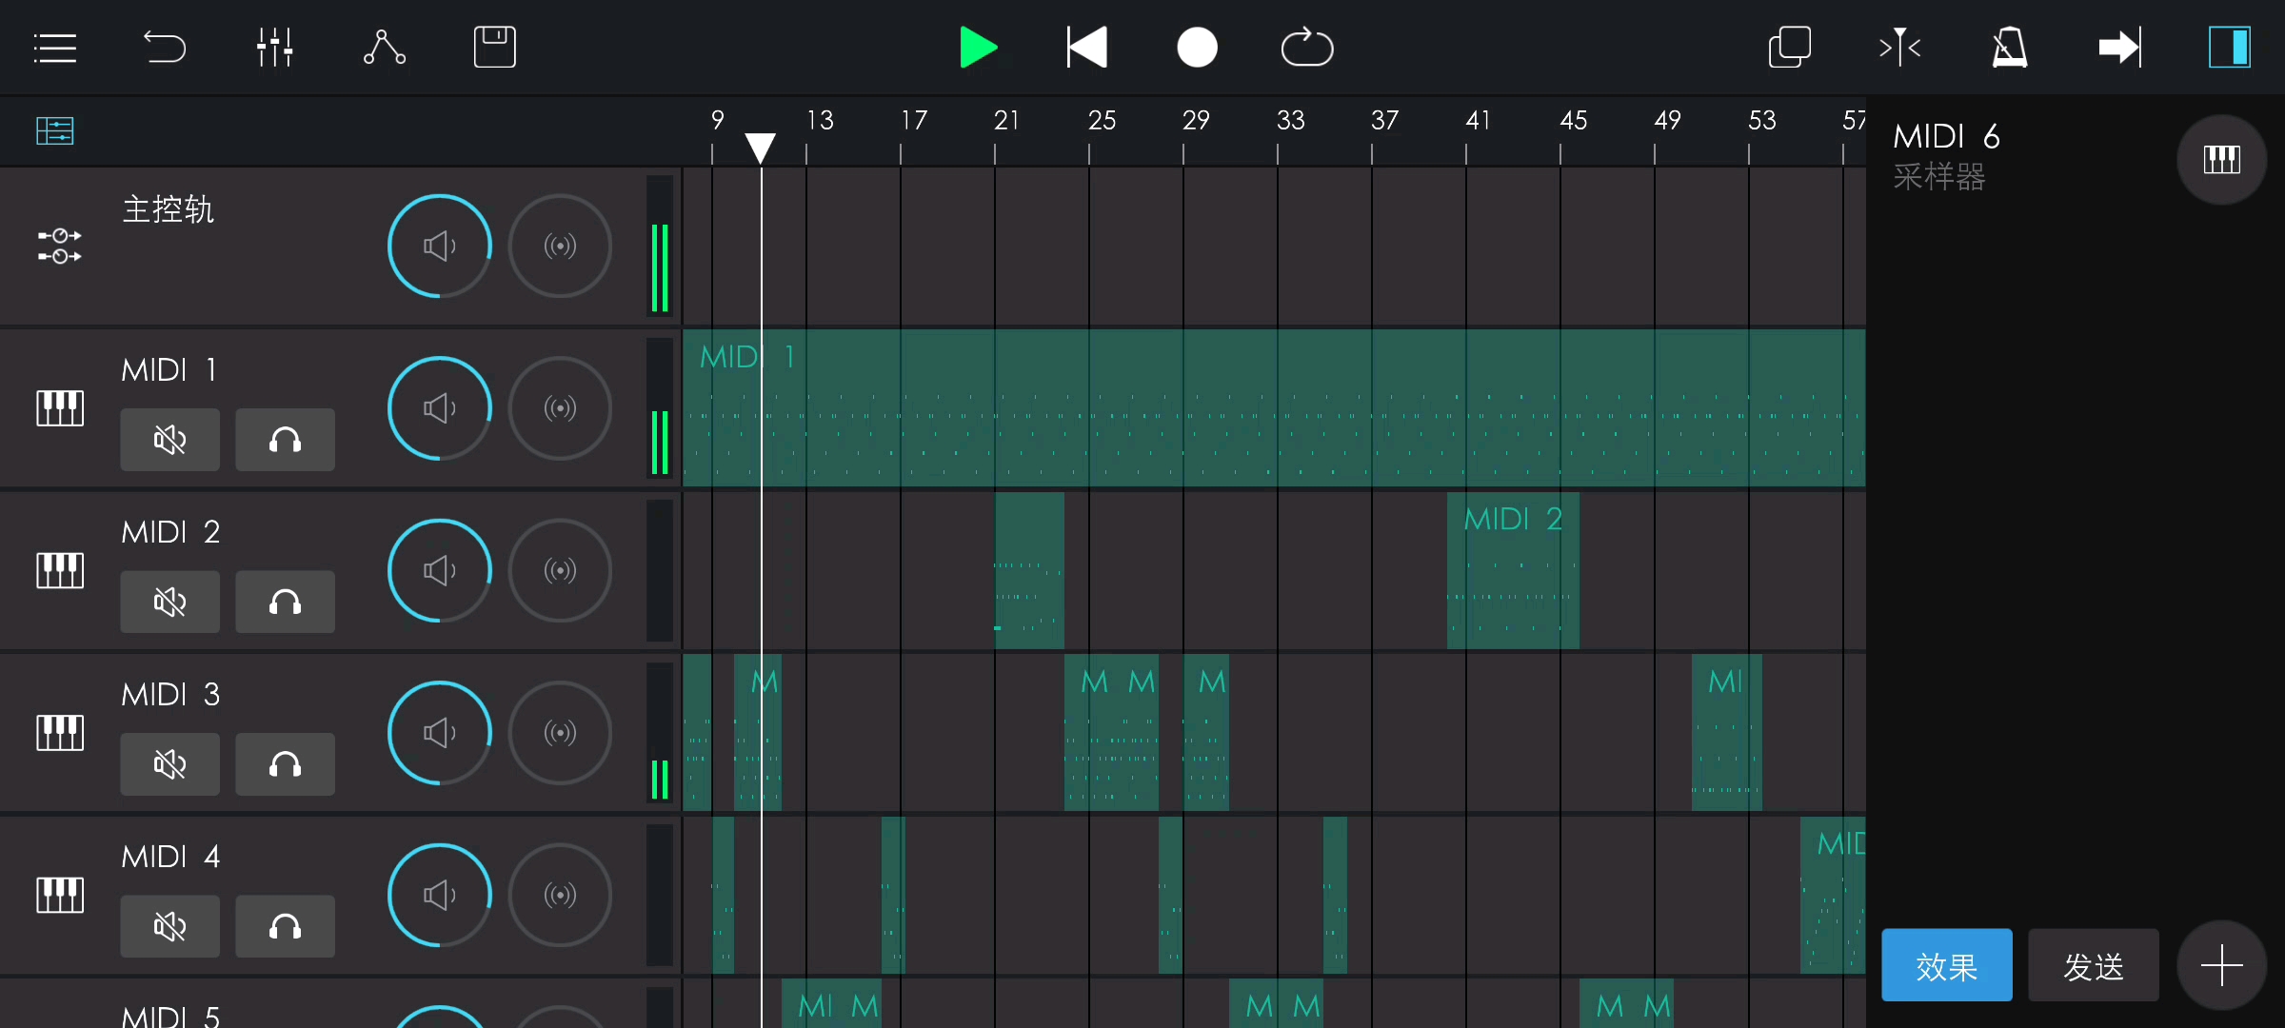Save the project with the floppy icon
The height and width of the screenshot is (1028, 2285).
click(x=495, y=48)
